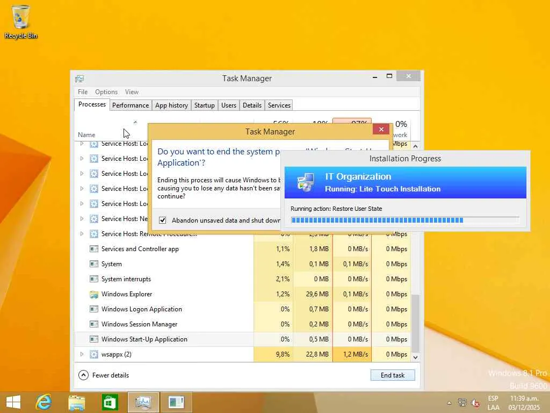Viewport: 550px width, 413px height.
Task: Click the Task Manager title bar icon
Action: click(x=79, y=79)
